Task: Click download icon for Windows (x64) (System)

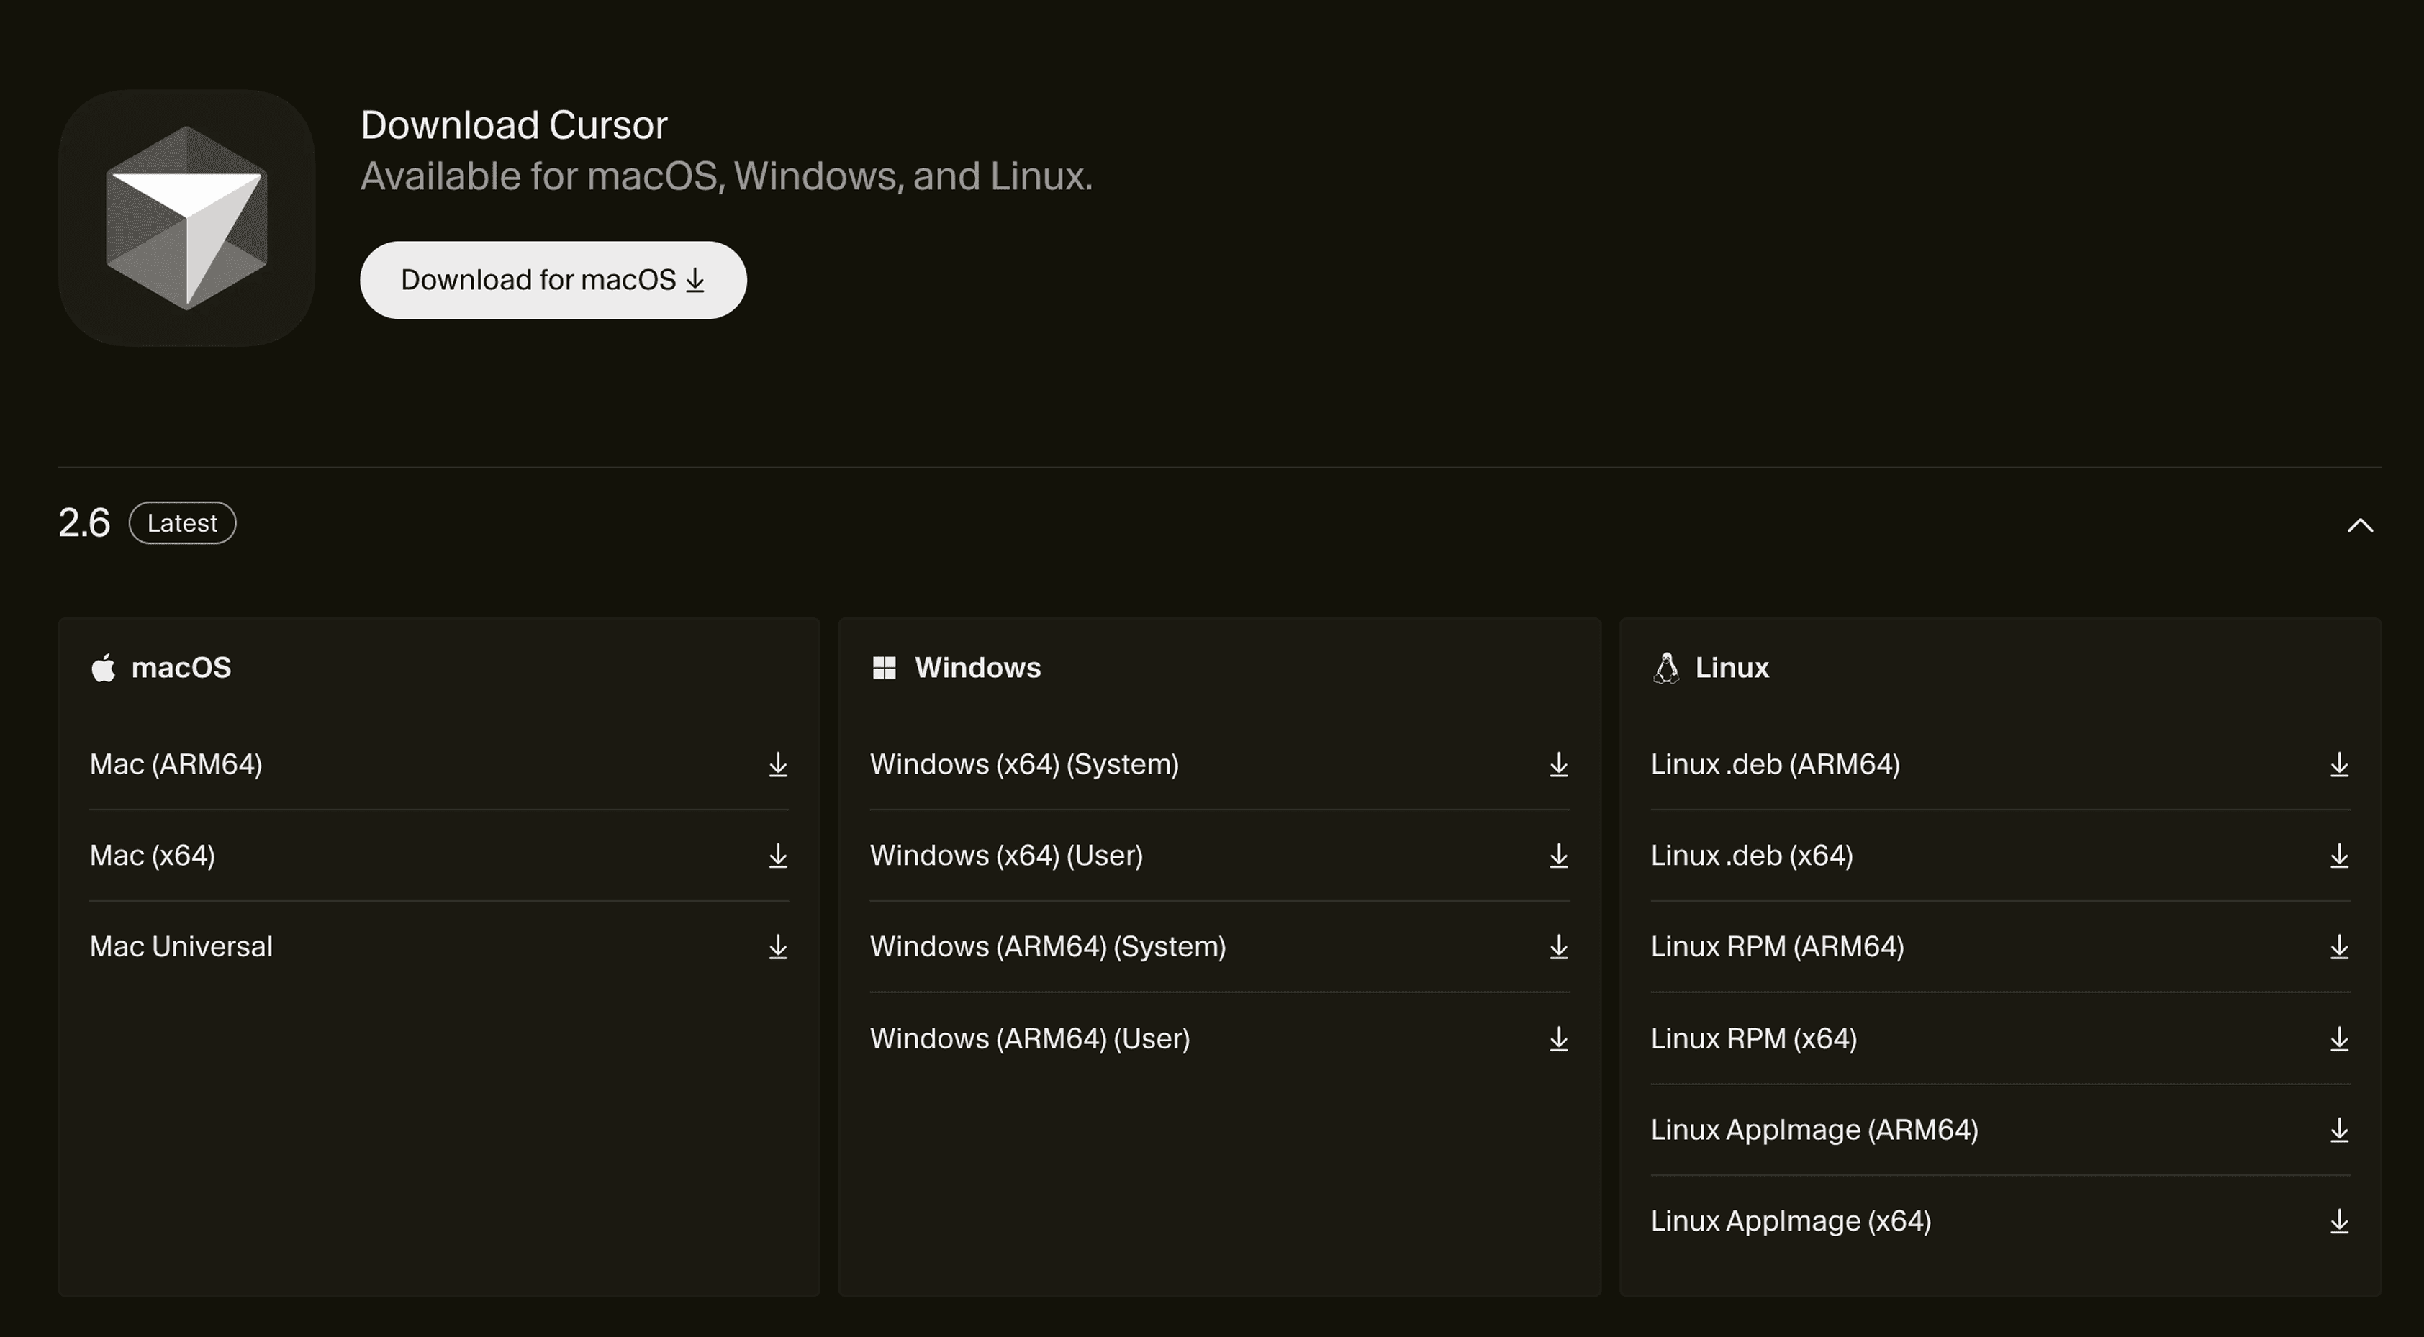Action: click(1558, 764)
